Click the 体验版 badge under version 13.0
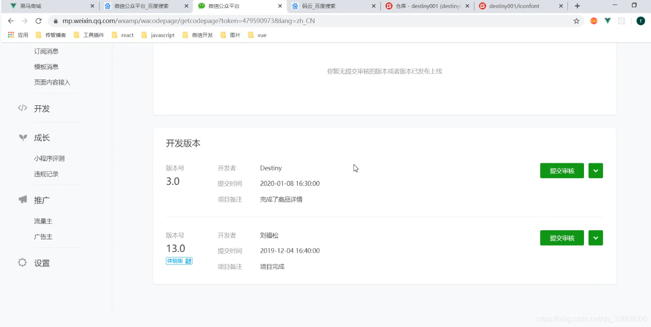 [x=179, y=261]
